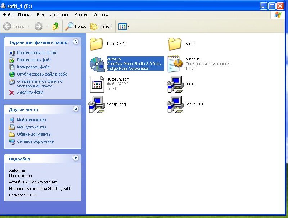Click the Папки folders button

(x=101, y=26)
